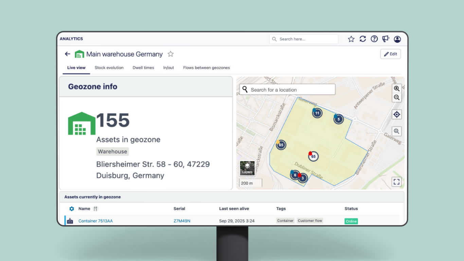Star the Main warehouse Germany geozone

pyautogui.click(x=171, y=54)
